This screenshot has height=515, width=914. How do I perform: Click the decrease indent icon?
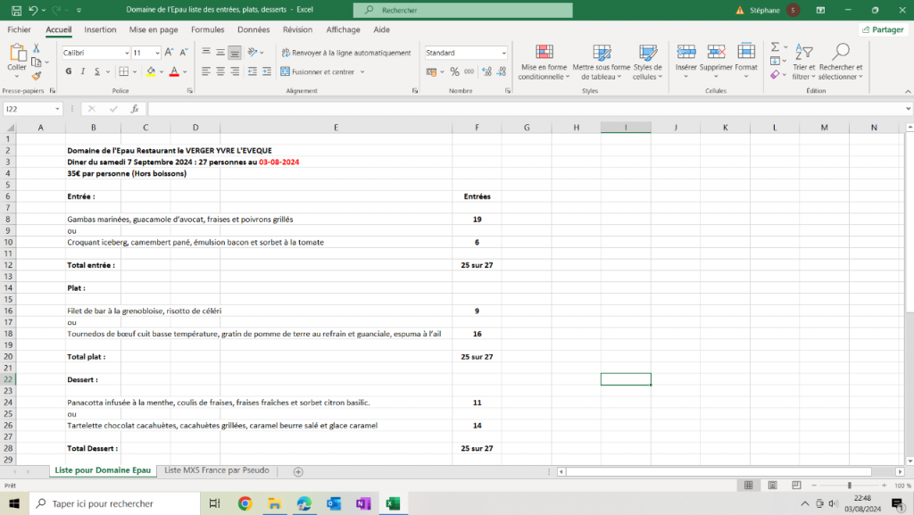(x=253, y=71)
